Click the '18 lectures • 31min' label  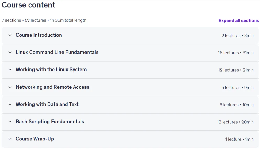click(236, 53)
